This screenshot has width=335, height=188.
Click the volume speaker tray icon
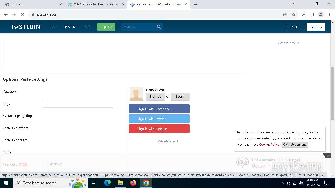[x=301, y=183]
